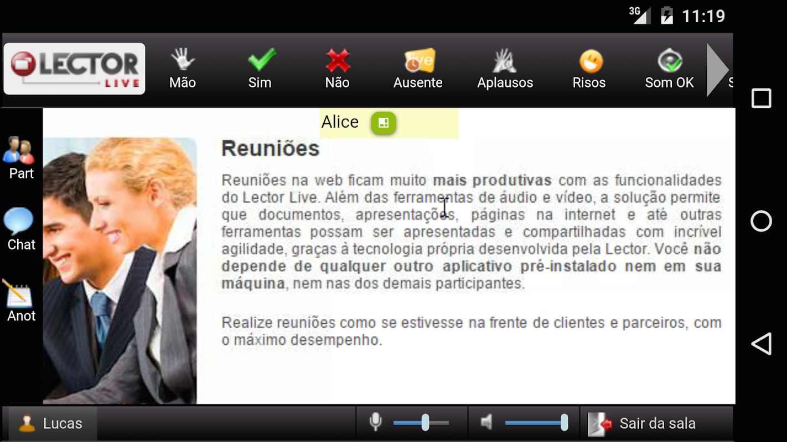Confirm audio with Som OK icon
Viewport: 787px width, 442px height.
(x=670, y=69)
